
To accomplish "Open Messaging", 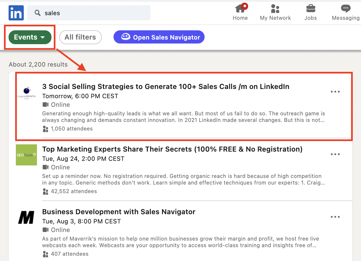I will click(345, 13).
